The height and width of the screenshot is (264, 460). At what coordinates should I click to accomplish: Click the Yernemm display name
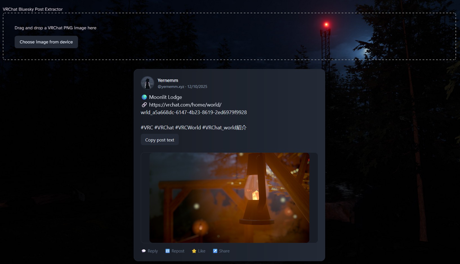pyautogui.click(x=168, y=80)
